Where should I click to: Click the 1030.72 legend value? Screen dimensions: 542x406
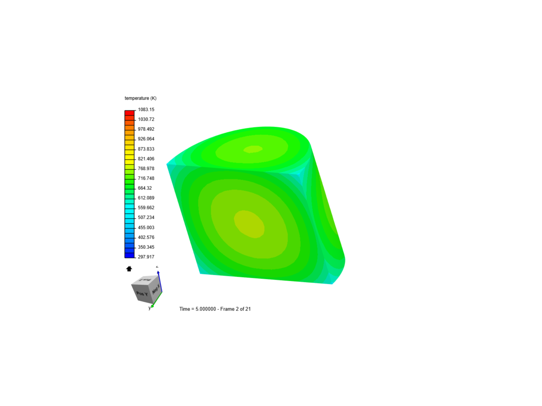pos(146,119)
